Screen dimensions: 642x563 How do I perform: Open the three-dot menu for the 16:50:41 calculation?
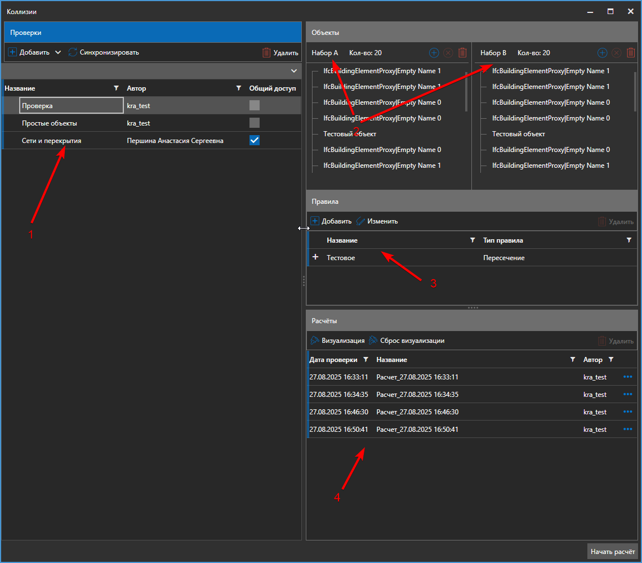click(x=628, y=429)
